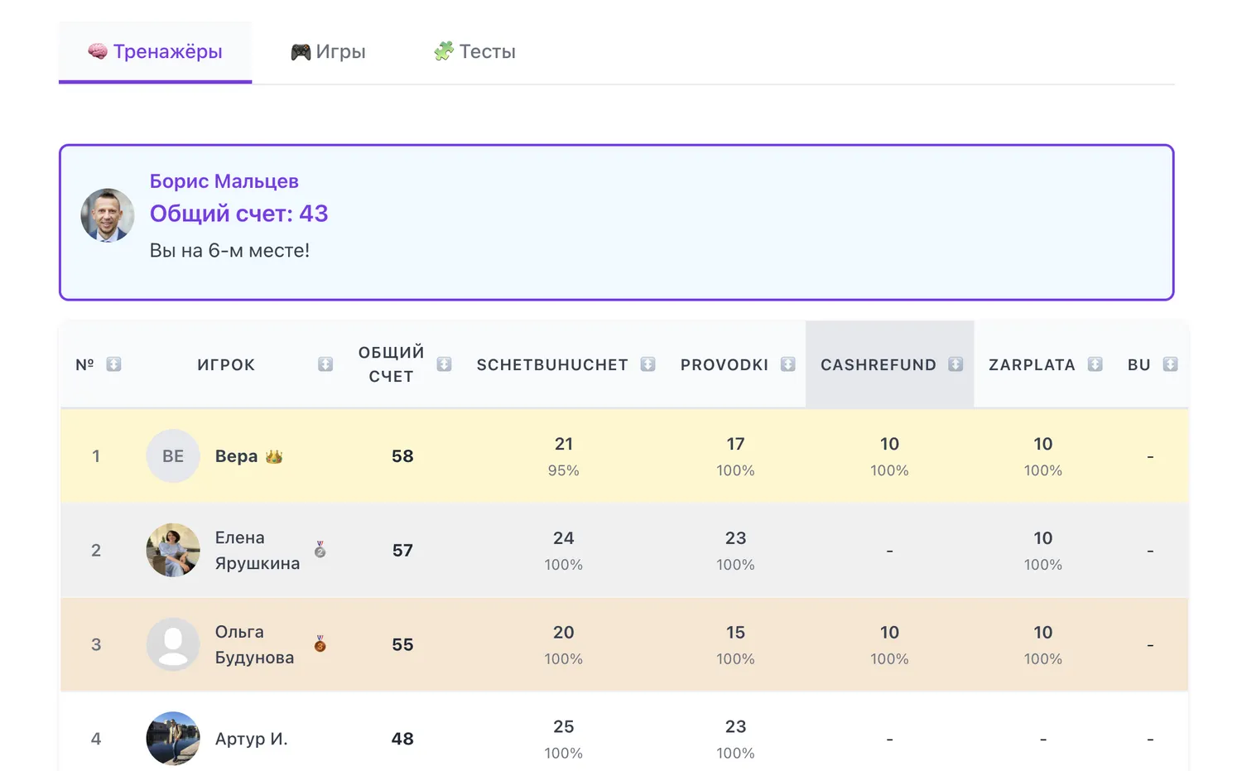The height and width of the screenshot is (771, 1242).
Task: Open player Артур И. profile name
Action: [x=251, y=739]
